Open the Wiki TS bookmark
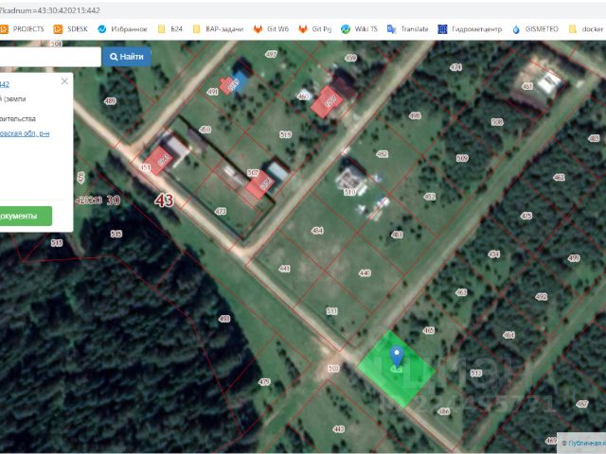Viewport: 606px width, 454px height. [x=360, y=29]
